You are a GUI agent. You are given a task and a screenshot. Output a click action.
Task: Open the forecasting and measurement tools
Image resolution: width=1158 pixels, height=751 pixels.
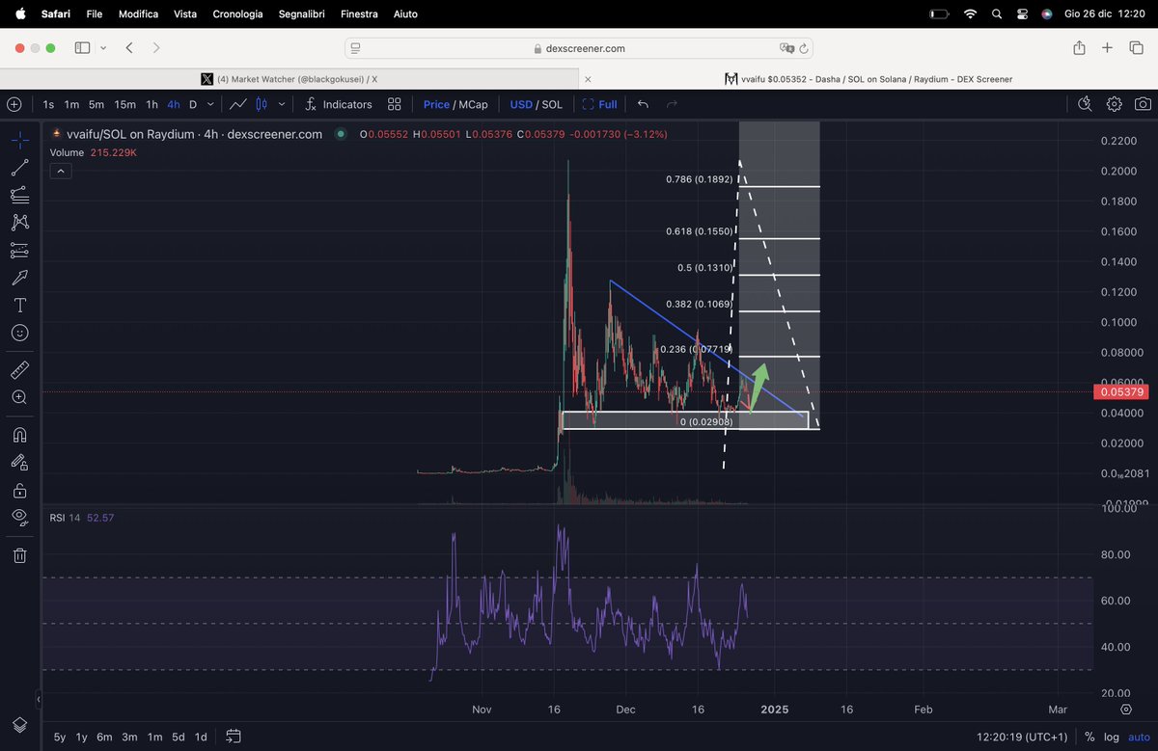tap(19, 250)
